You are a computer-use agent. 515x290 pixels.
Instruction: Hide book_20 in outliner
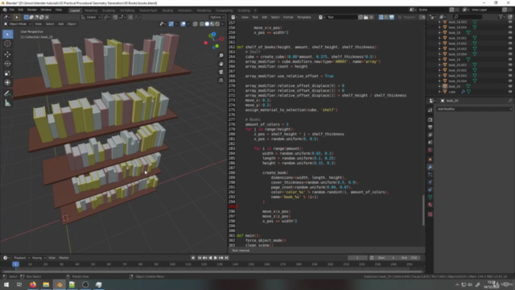(510, 86)
